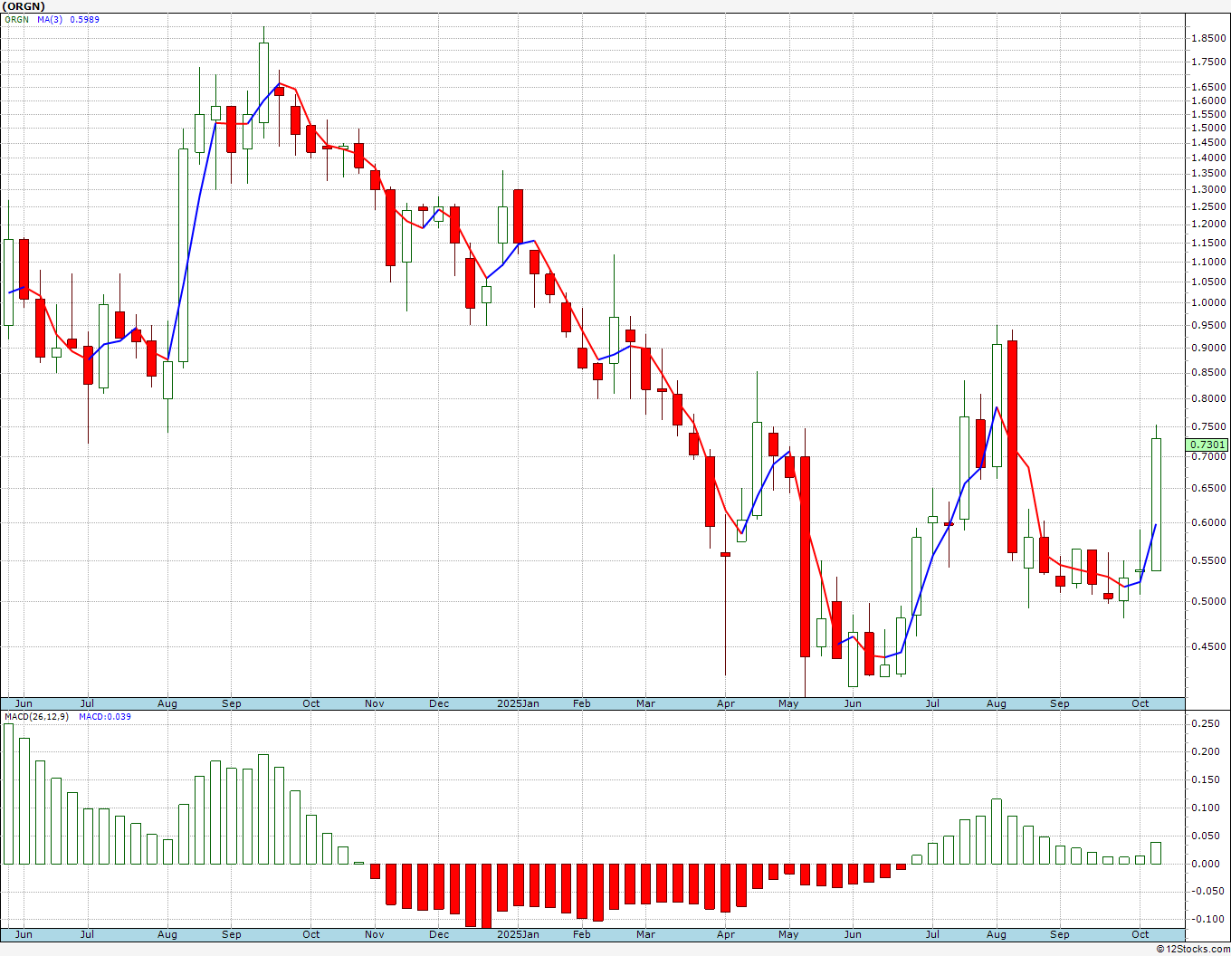This screenshot has height=956, width=1231.
Task: Click the latest green MACD histogram bar
Action: [1156, 853]
